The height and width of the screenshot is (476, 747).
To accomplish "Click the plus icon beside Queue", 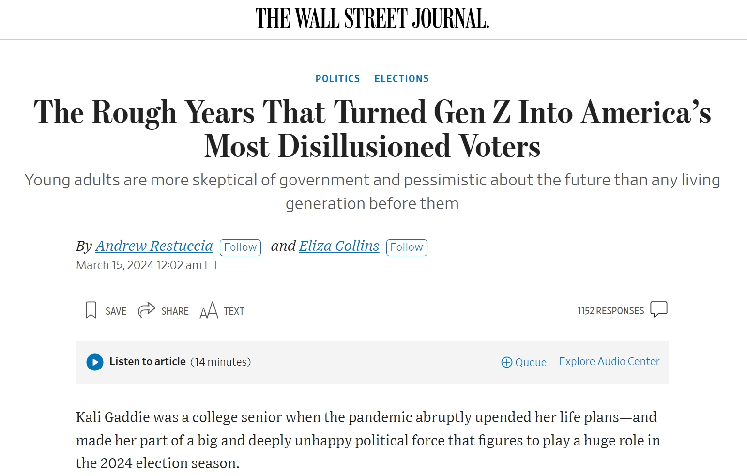I will coord(506,362).
